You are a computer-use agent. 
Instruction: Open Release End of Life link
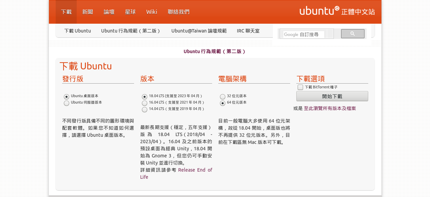[x=176, y=173]
